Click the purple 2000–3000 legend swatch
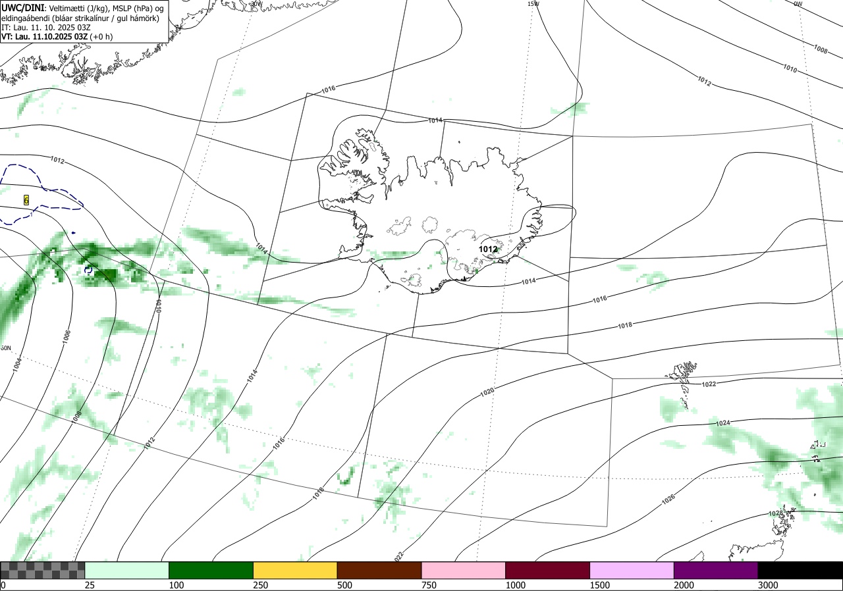Viewport: 843px width, 591px height. click(x=716, y=570)
